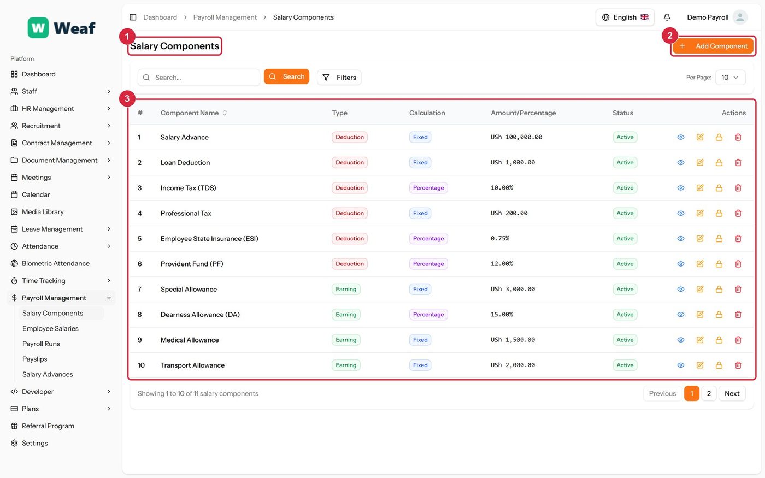
Task: Open the Filters button
Action: coord(339,78)
